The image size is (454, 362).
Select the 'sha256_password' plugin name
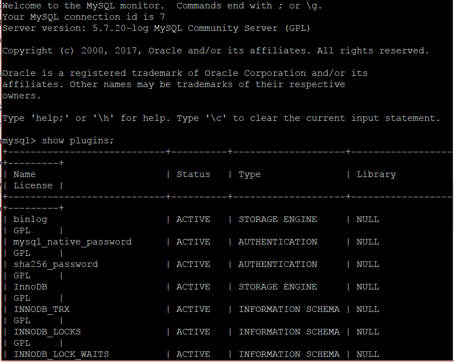(56, 265)
